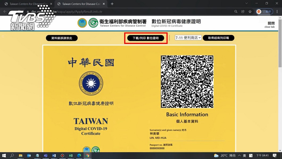Open Excel from taskbar
282x159 pixels.
coord(71,155)
